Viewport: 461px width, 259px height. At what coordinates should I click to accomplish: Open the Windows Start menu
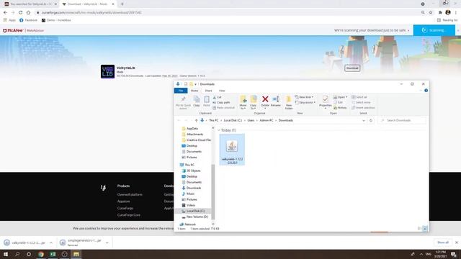click(x=6, y=254)
